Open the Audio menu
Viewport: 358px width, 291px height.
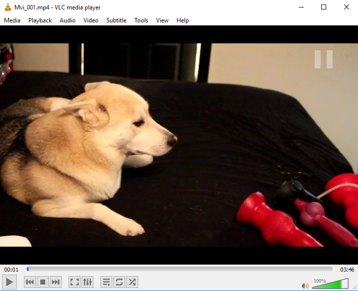[68, 20]
